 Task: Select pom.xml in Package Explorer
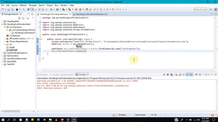coord(13,50)
